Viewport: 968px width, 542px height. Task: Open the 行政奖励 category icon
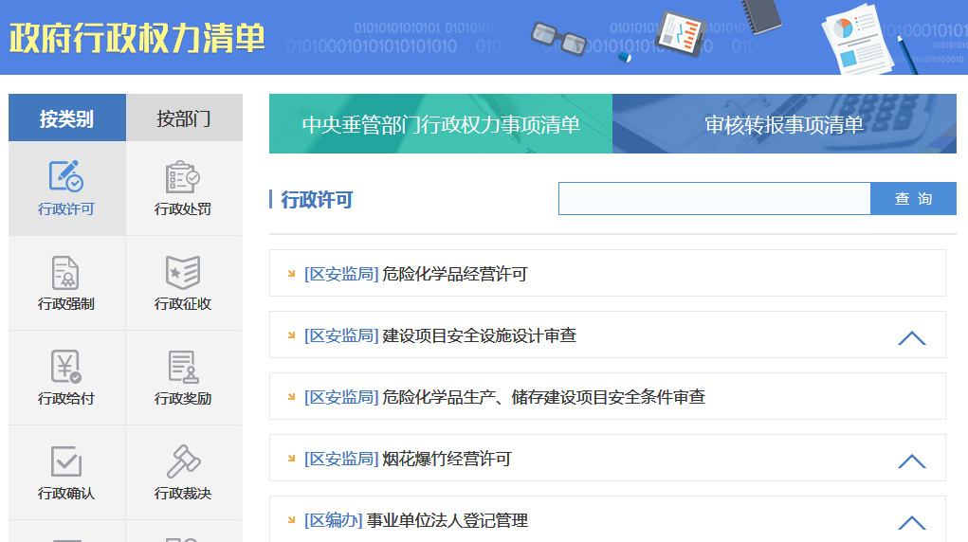[183, 367]
